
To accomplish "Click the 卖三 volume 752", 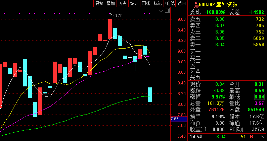I will (260, 32).
